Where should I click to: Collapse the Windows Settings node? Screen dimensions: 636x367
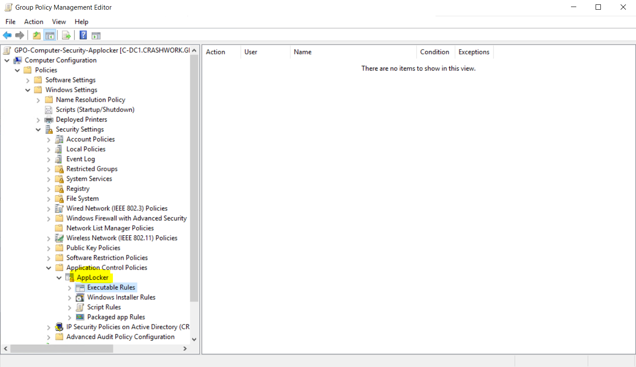[x=28, y=90]
